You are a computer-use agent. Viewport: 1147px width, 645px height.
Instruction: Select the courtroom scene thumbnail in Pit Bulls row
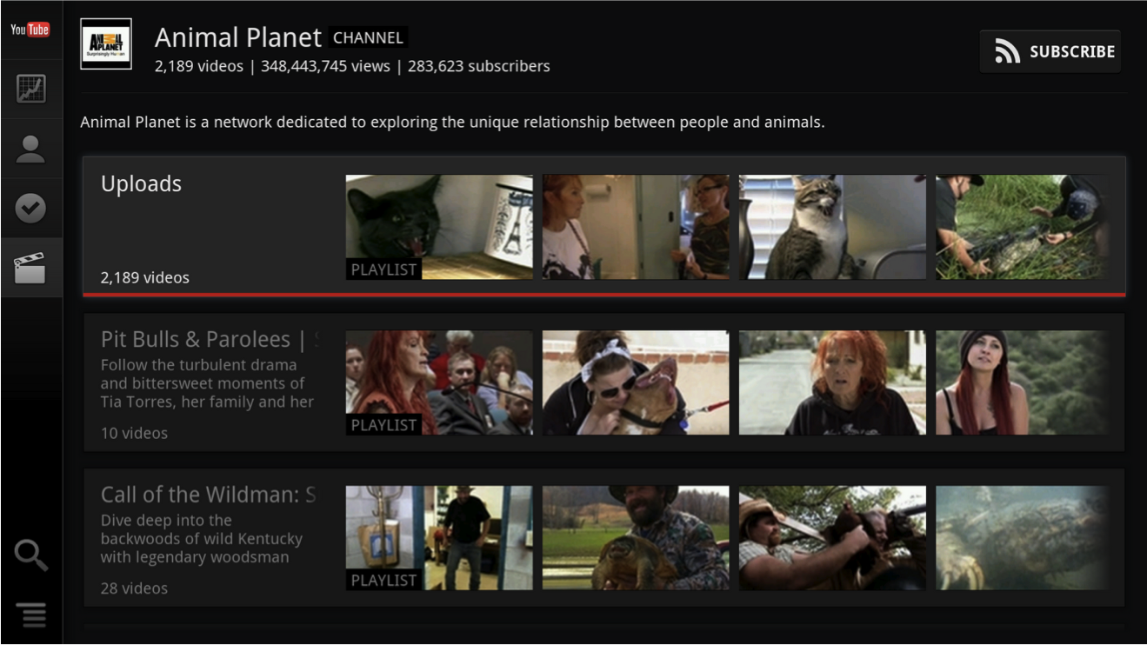coord(438,382)
